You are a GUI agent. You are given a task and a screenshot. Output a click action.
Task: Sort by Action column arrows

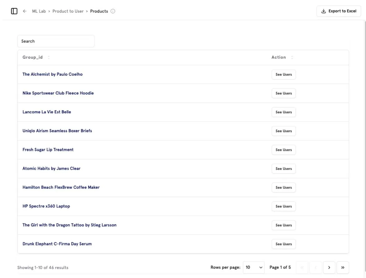292,57
